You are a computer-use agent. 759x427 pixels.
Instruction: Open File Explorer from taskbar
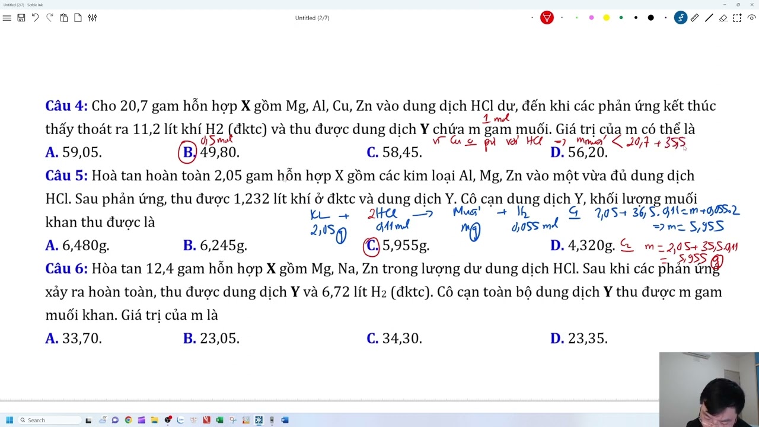click(x=154, y=420)
